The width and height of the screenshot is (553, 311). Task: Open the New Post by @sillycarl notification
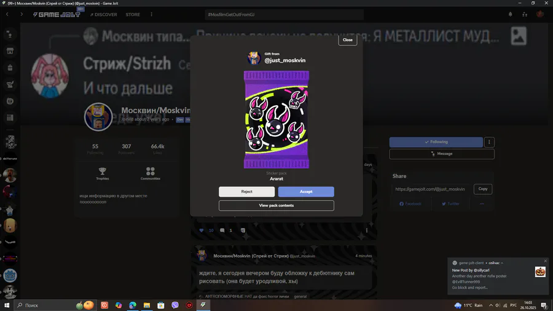[x=471, y=270]
